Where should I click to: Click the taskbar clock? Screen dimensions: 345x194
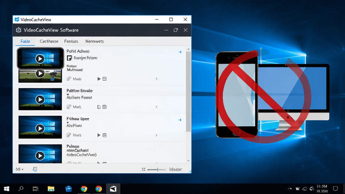pyautogui.click(x=322, y=189)
